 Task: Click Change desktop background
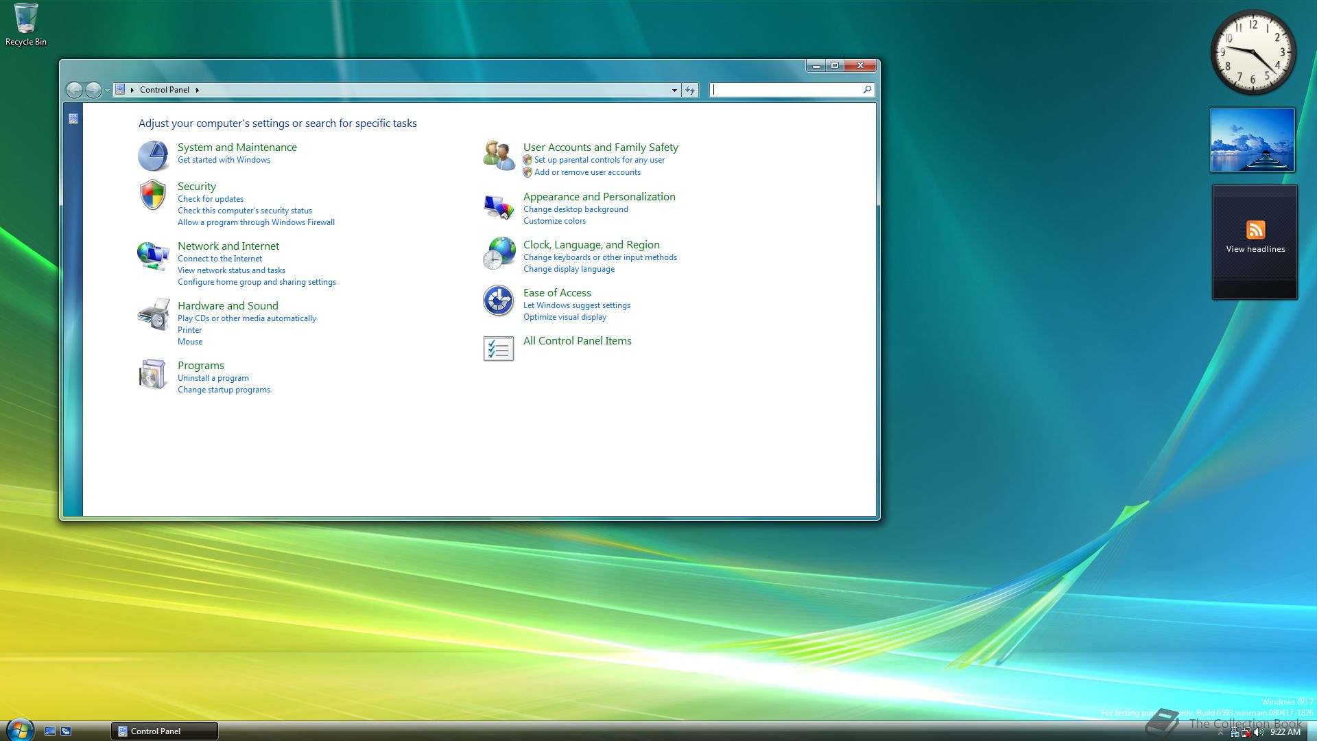tap(576, 209)
